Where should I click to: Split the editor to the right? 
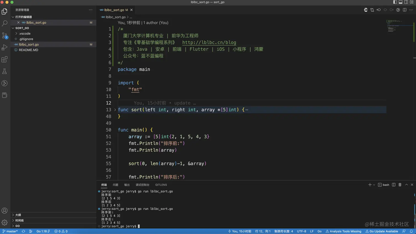405,10
